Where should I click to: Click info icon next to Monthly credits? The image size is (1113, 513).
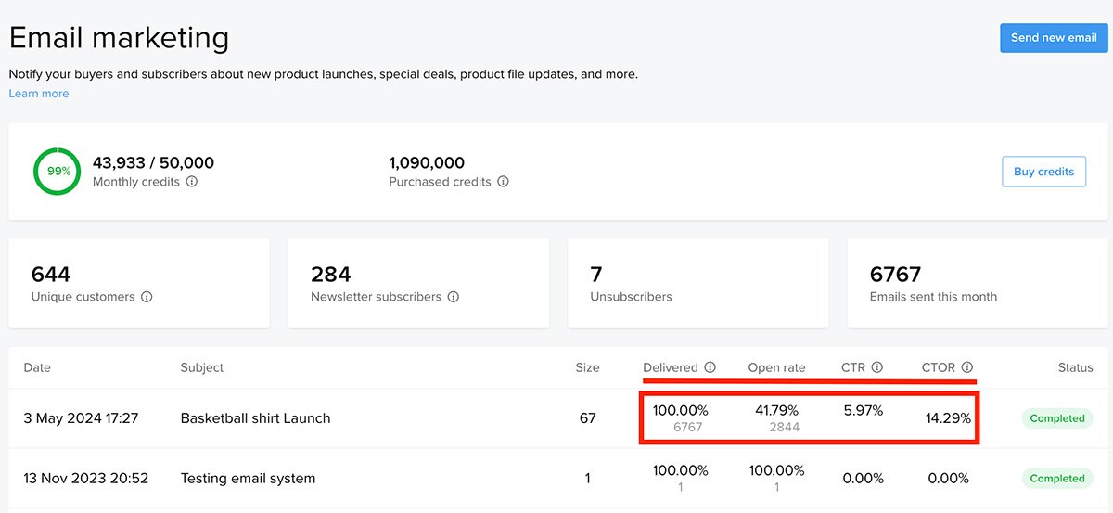192,182
